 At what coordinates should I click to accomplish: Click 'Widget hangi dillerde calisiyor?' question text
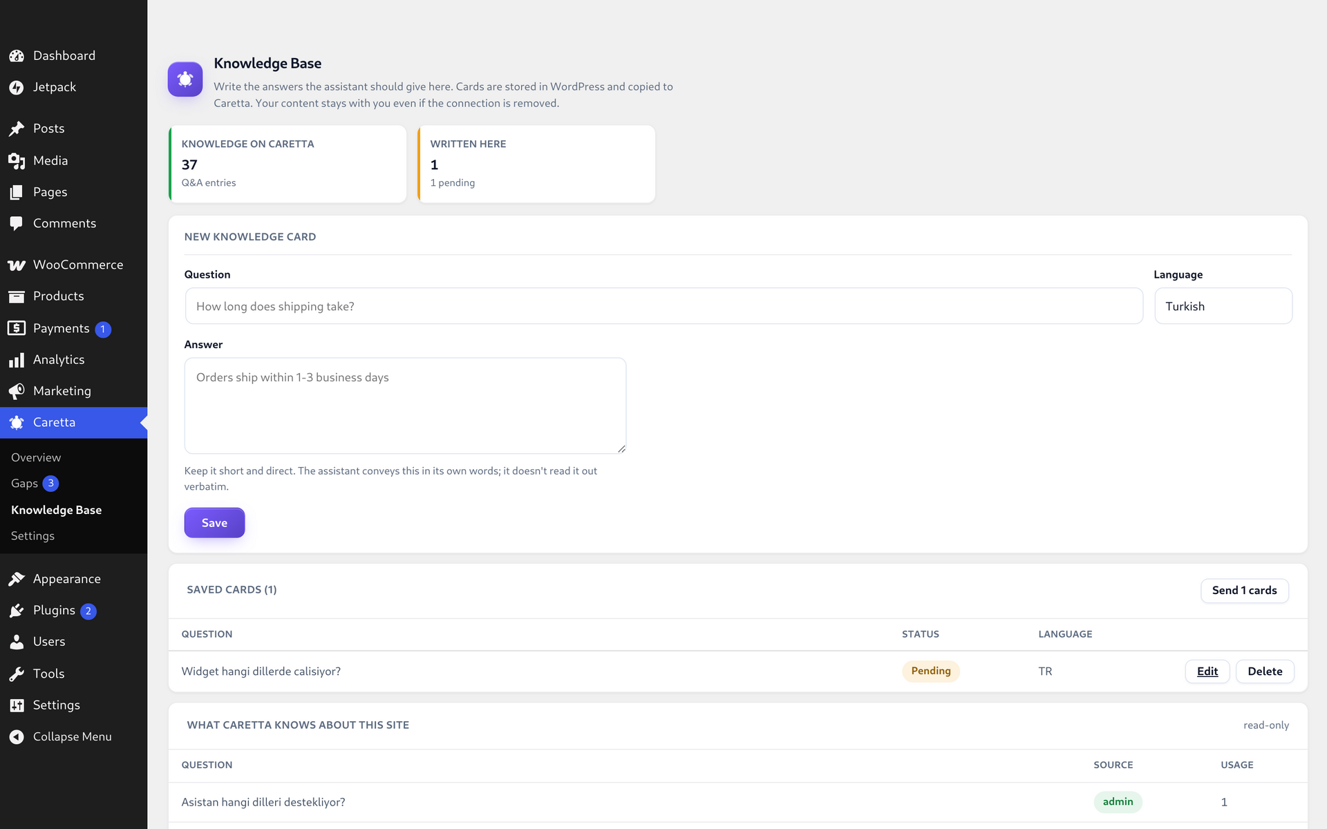pyautogui.click(x=261, y=671)
